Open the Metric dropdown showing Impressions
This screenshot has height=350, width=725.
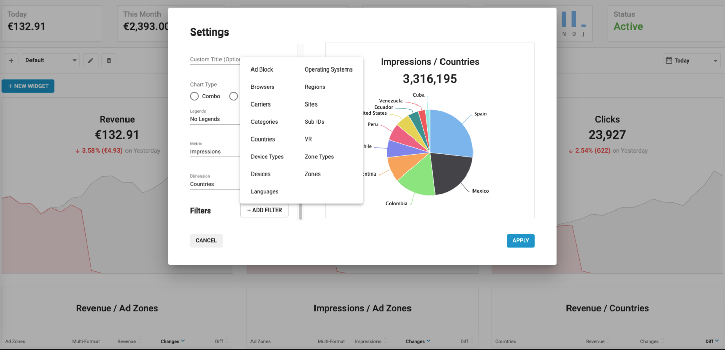pyautogui.click(x=214, y=152)
